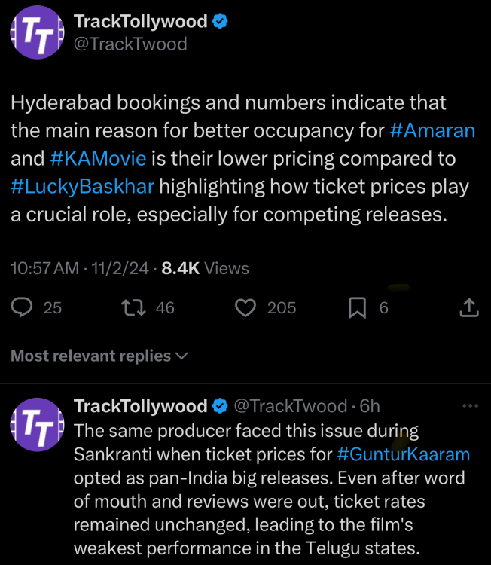Tap the share upload icon
Image resolution: width=491 pixels, height=565 pixels.
[469, 307]
